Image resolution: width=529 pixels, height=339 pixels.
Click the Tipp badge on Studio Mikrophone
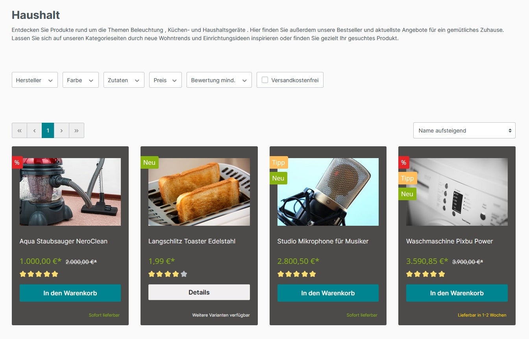tap(278, 162)
